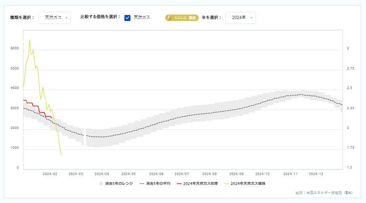The height and width of the screenshot is (203, 366).
Task: Click the 2.75 right axis label
Action: tap(351, 68)
